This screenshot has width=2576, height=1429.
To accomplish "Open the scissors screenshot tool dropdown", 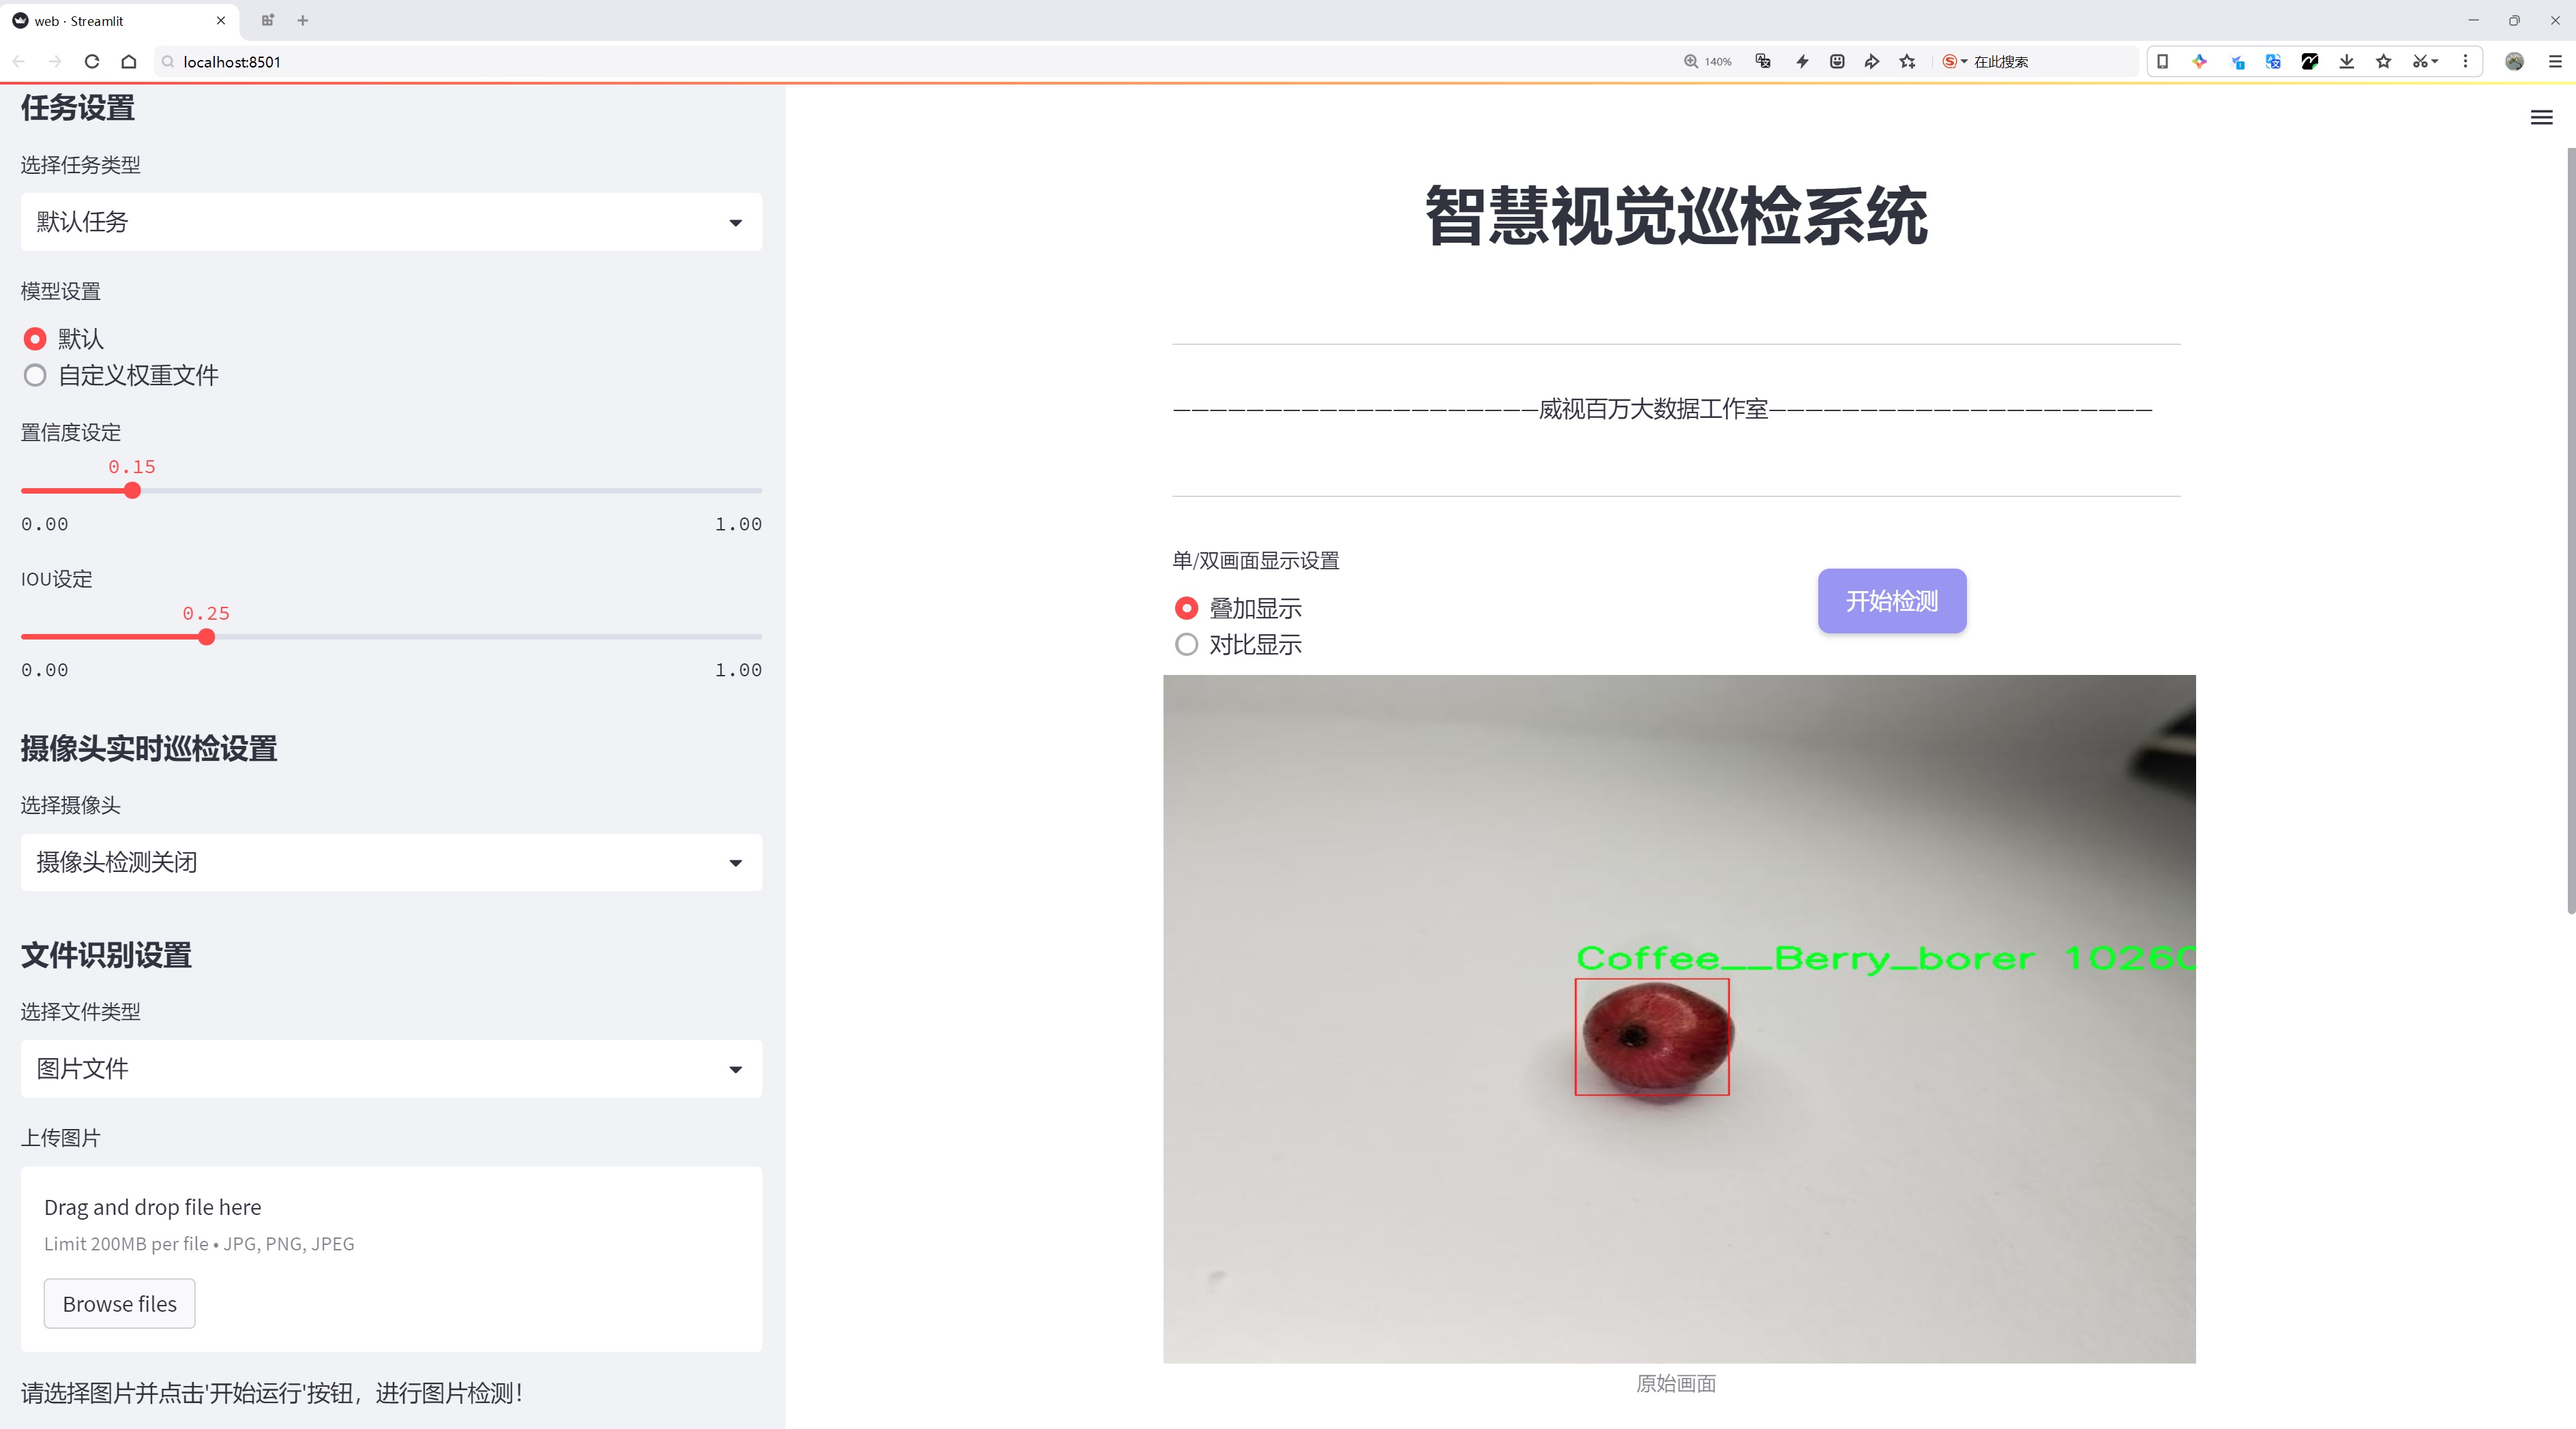I will coord(2425,61).
